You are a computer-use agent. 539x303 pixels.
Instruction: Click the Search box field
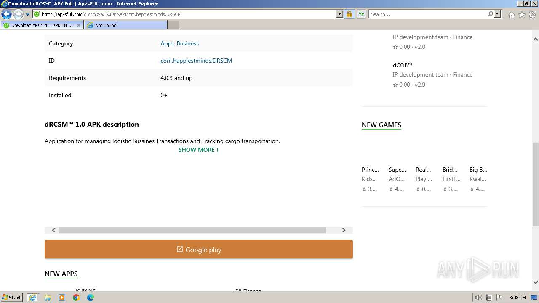tap(427, 14)
